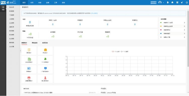Open the 待审核个人会员 reminder row

coord(172,23)
